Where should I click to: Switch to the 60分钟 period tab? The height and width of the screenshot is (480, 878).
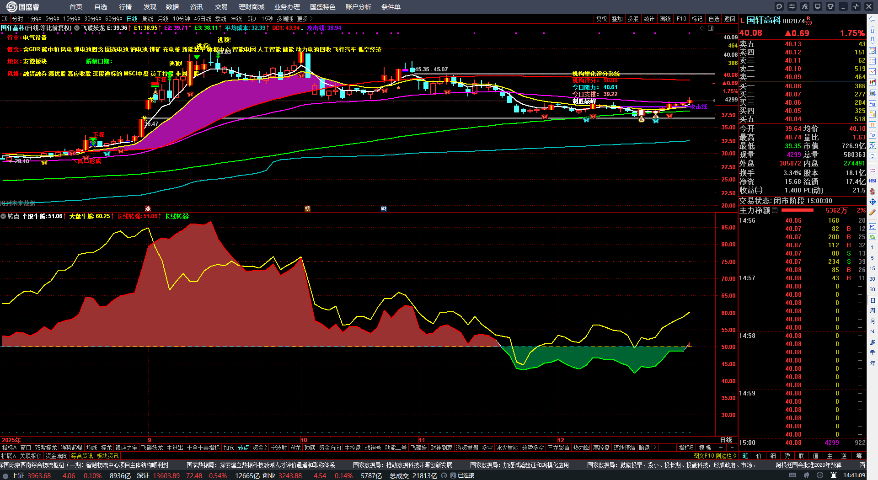coord(114,19)
